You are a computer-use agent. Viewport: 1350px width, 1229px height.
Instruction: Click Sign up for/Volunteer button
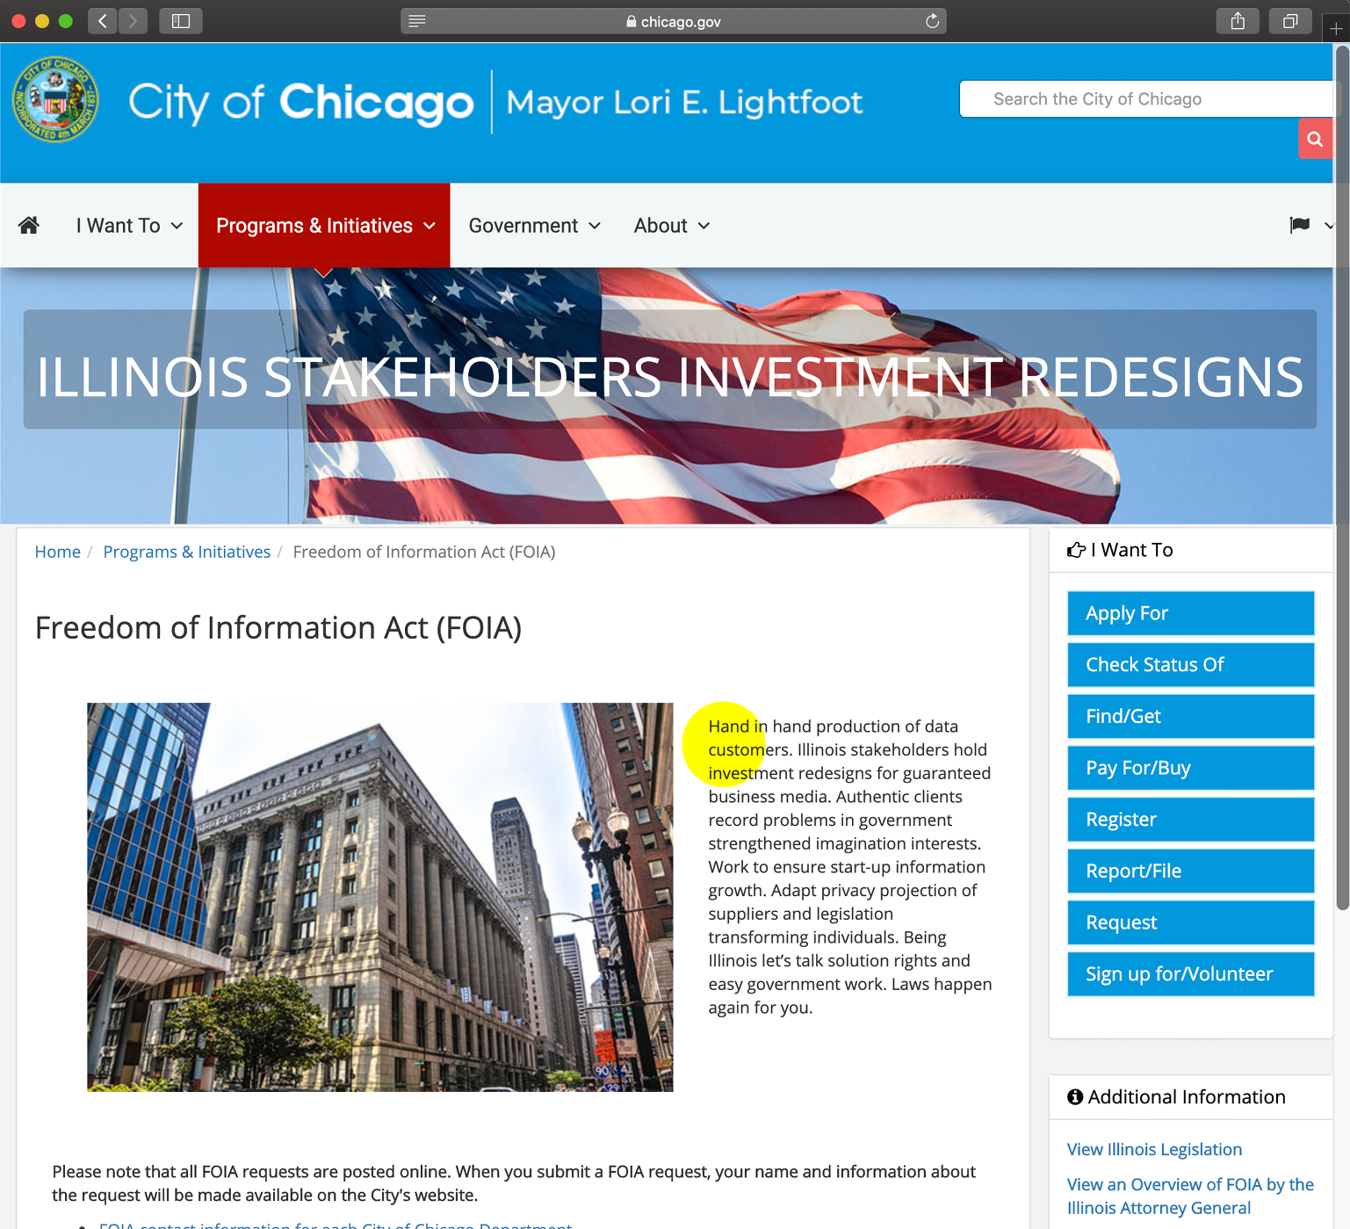(1191, 973)
